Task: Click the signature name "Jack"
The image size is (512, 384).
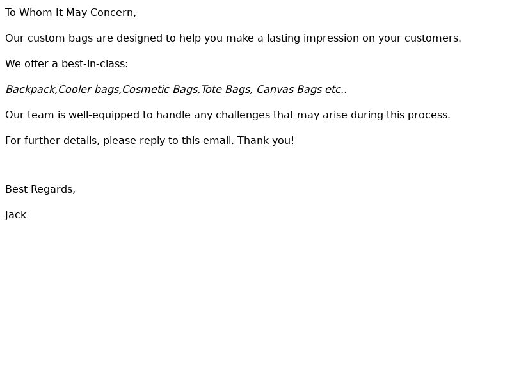Action: tap(15, 215)
